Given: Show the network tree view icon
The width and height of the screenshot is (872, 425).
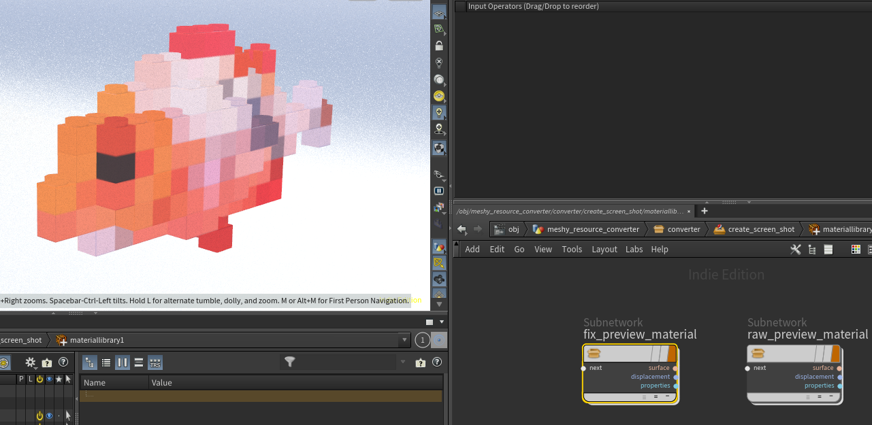Looking at the screenshot, I should coord(812,250).
